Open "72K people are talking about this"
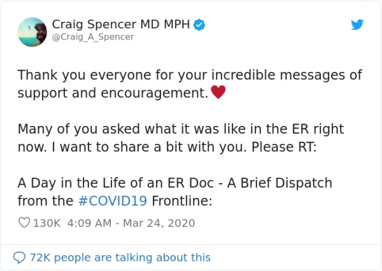 point(120,258)
